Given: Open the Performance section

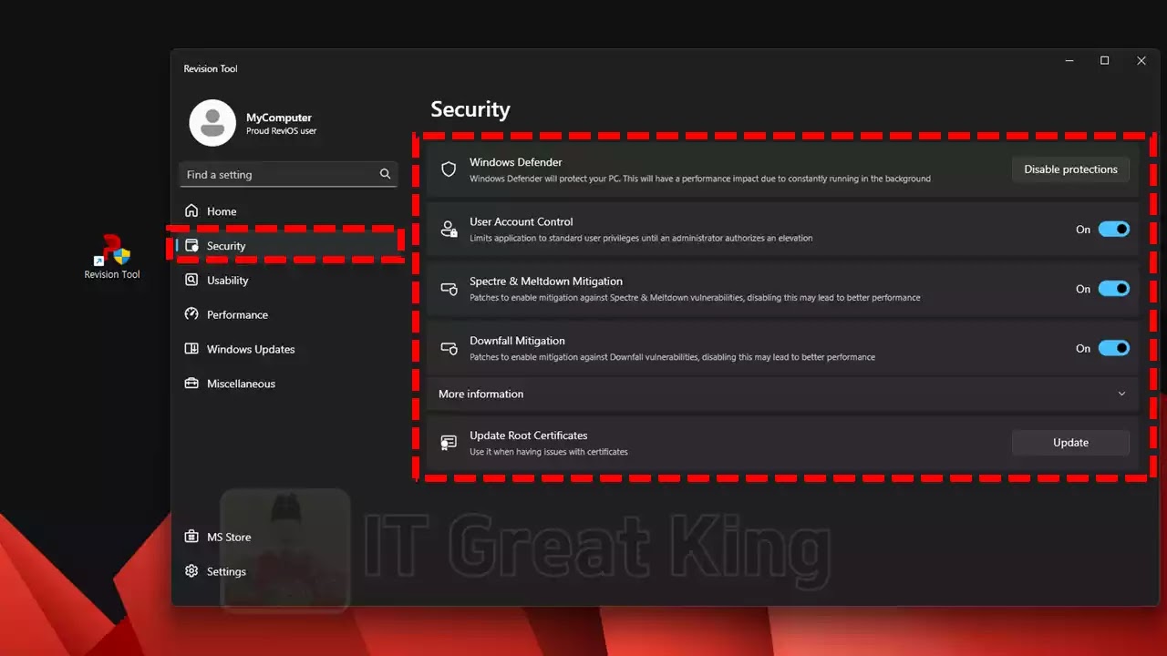Looking at the screenshot, I should coord(288,314).
